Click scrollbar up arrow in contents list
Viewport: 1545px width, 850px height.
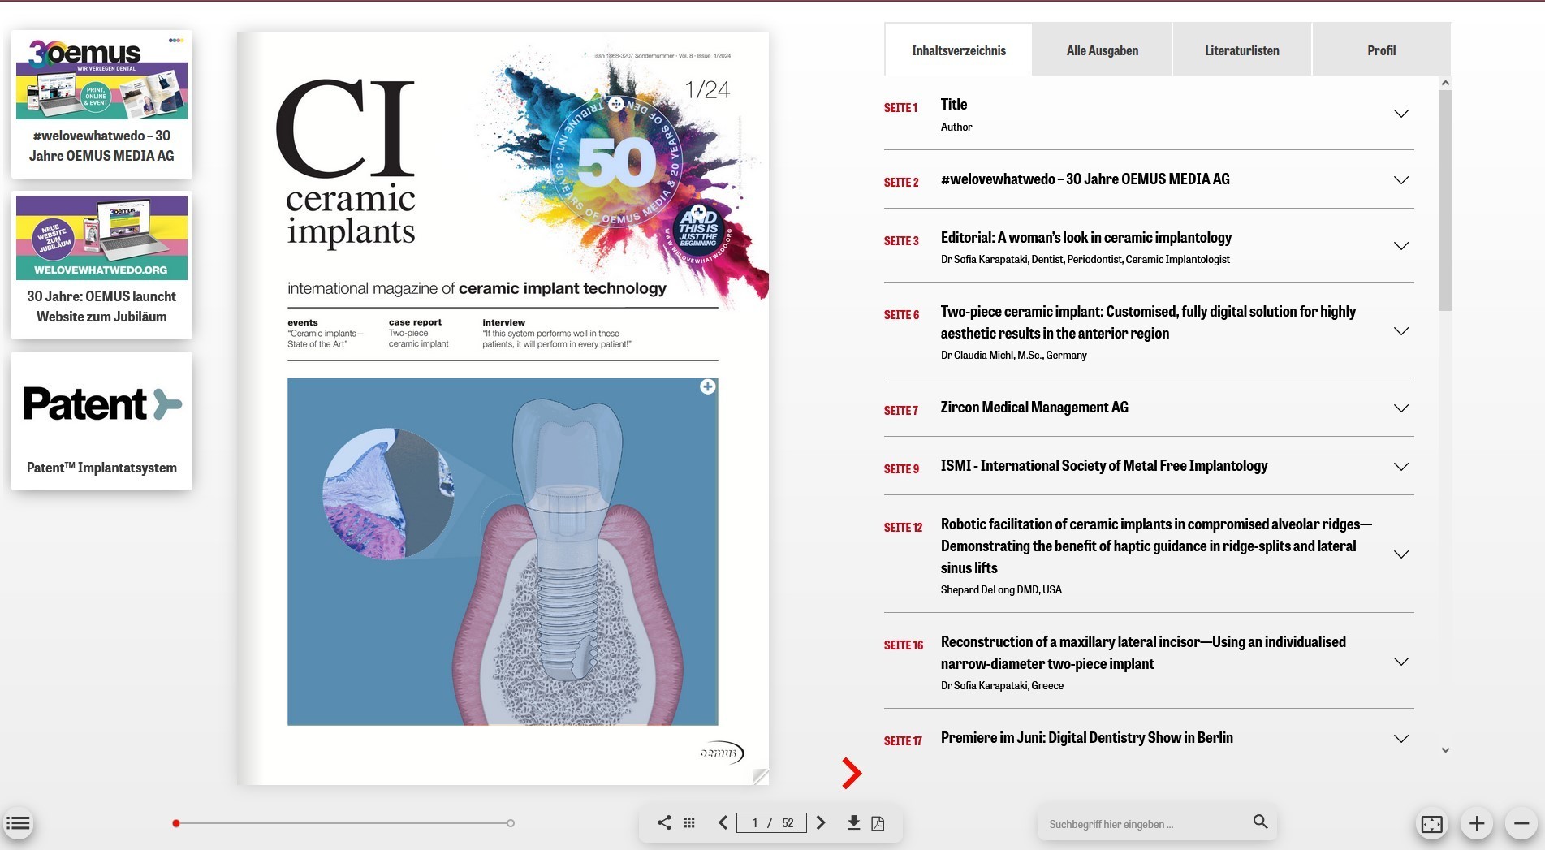point(1445,83)
